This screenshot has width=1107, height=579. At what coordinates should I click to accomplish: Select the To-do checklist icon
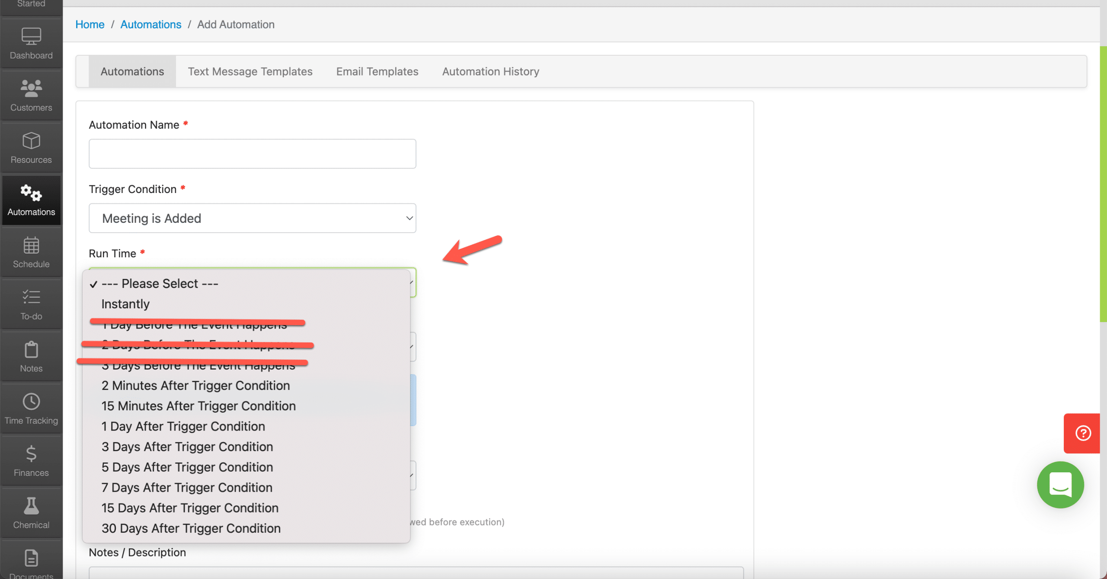point(31,304)
